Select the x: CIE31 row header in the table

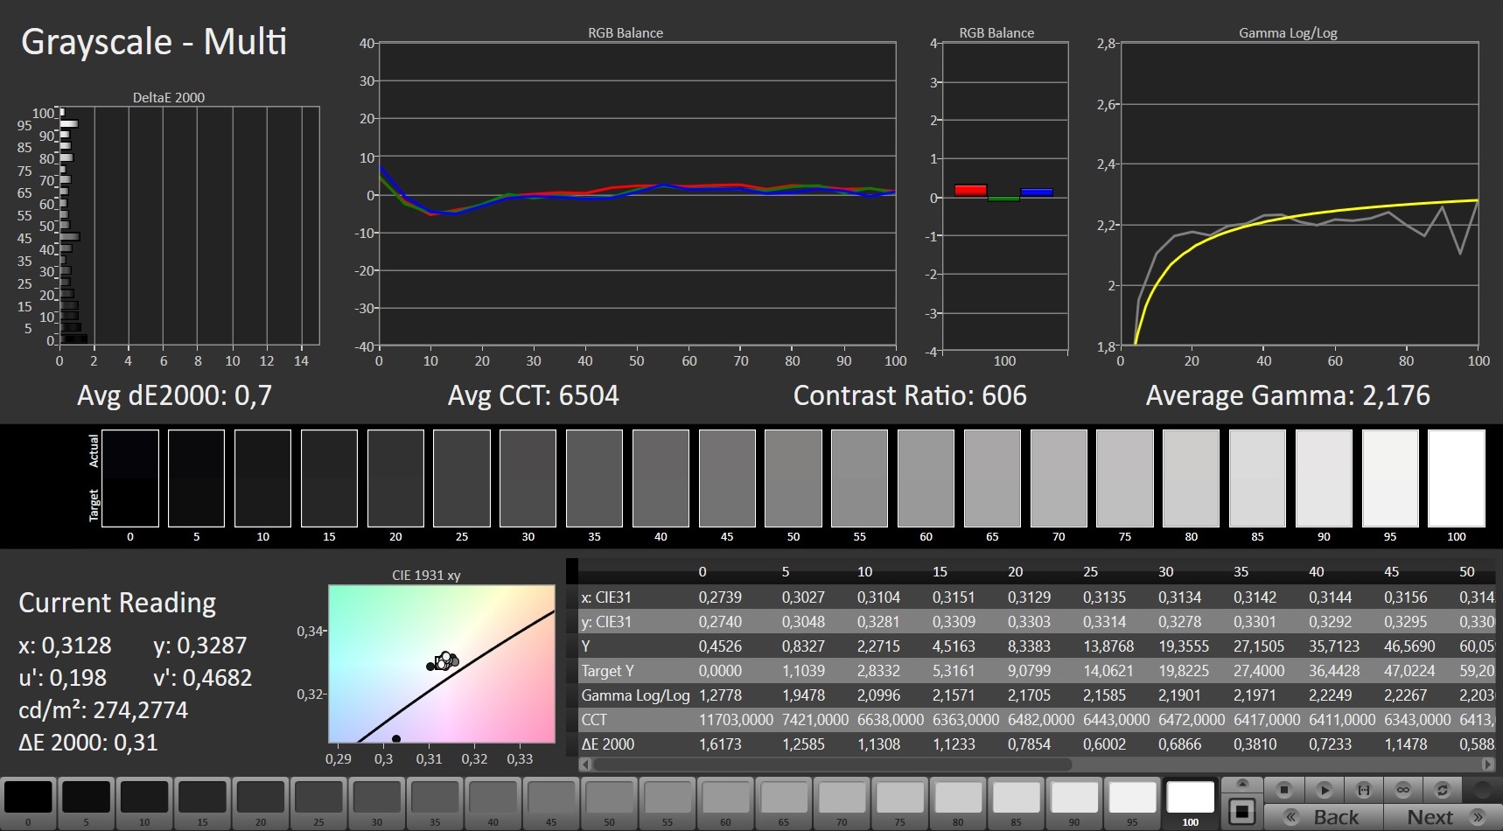(x=606, y=597)
